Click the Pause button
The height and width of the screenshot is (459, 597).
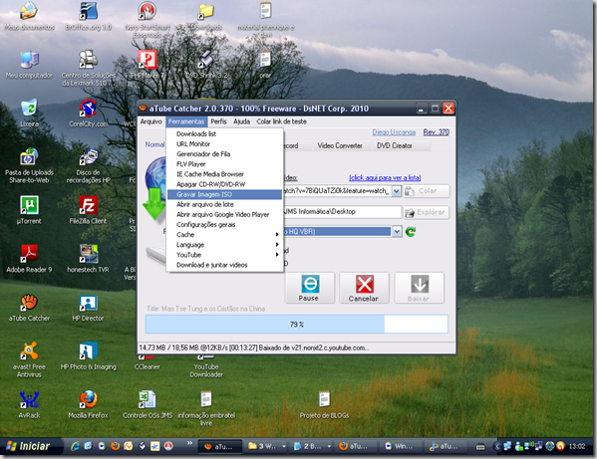309,288
